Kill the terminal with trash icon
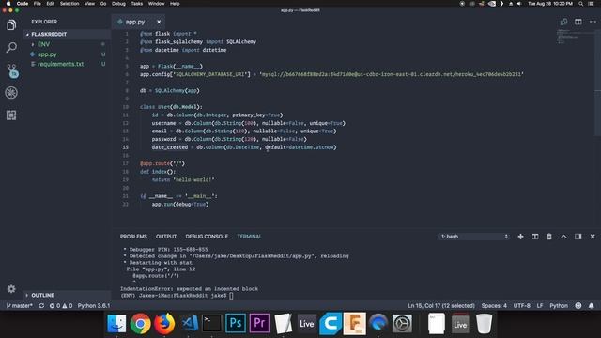Screen dimensions: 601x338 [549, 237]
